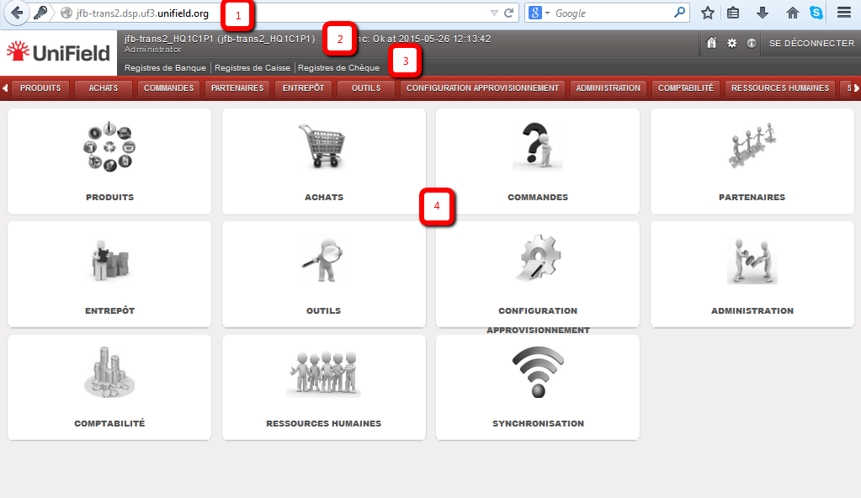Open the Outils magnifier tile
The image size is (861, 498).
point(323,273)
